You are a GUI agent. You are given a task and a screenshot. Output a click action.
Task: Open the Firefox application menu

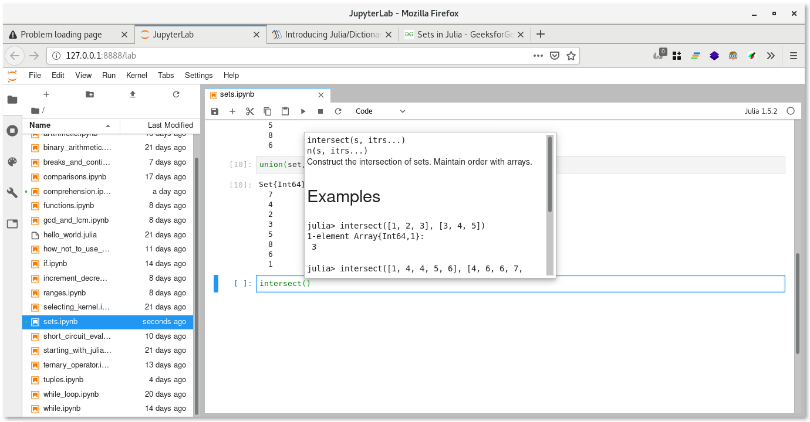click(x=793, y=55)
